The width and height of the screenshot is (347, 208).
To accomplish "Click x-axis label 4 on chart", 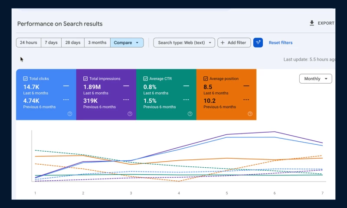I will 179,193.
